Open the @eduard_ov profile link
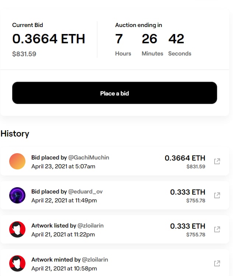The width and height of the screenshot is (233, 276). 85,192
